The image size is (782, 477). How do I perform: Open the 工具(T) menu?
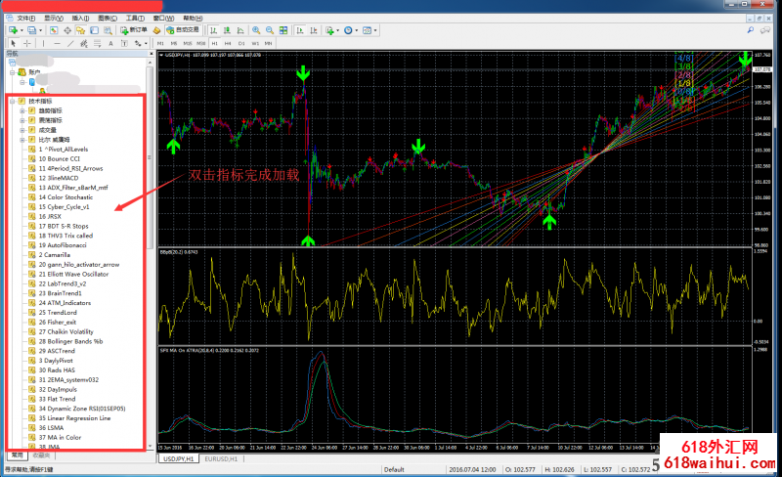pos(135,19)
